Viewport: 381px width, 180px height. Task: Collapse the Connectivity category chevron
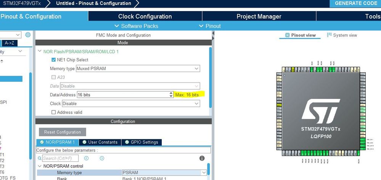click(x=20, y=51)
